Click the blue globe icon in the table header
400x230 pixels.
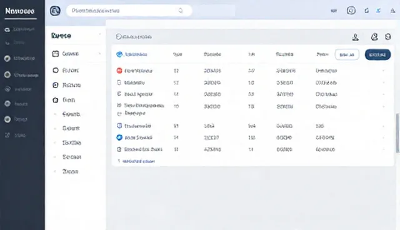(x=119, y=54)
